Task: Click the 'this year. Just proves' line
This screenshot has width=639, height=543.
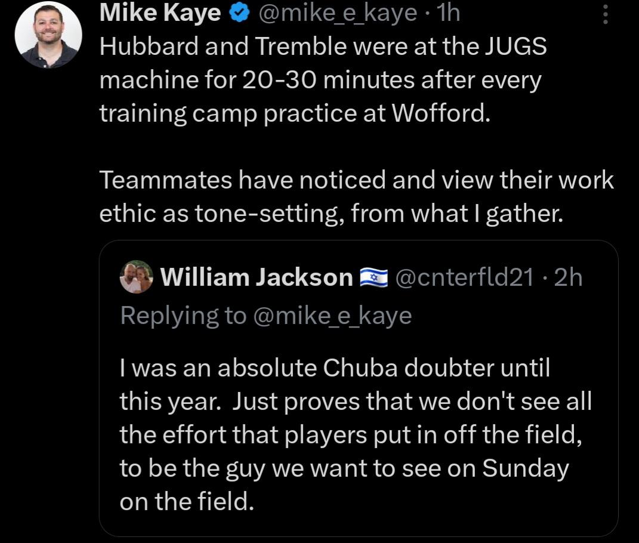Action: pyautogui.click(x=356, y=402)
